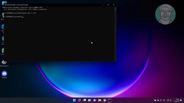The height and width of the screenshot is (103, 184).
Task: Maximize the Command Prompt window
Action: coord(108,5)
